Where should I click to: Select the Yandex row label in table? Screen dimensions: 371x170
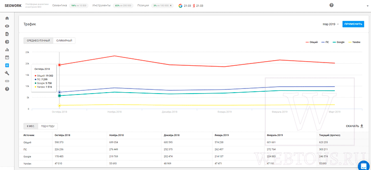[x=27, y=164]
